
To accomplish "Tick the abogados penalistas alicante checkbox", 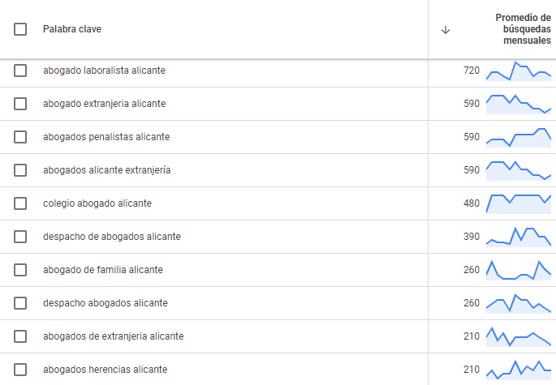I will pyautogui.click(x=20, y=137).
